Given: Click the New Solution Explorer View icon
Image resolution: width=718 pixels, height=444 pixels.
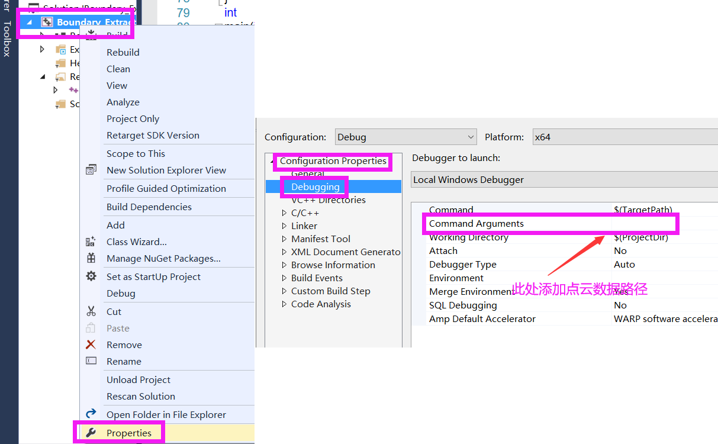Looking at the screenshot, I should coord(91,170).
